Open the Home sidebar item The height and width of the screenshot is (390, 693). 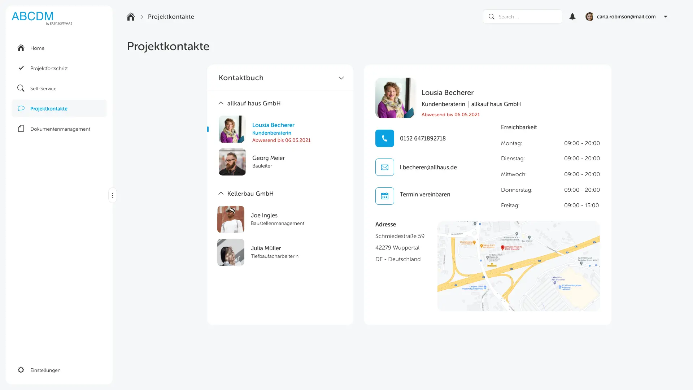37,48
